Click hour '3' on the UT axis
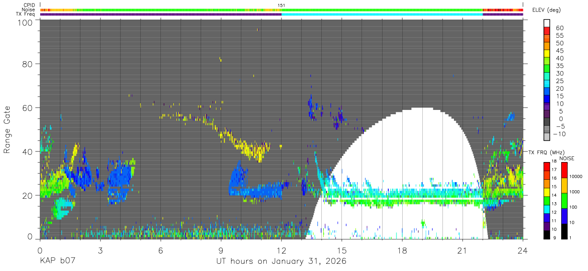588x271 pixels. pos(100,250)
